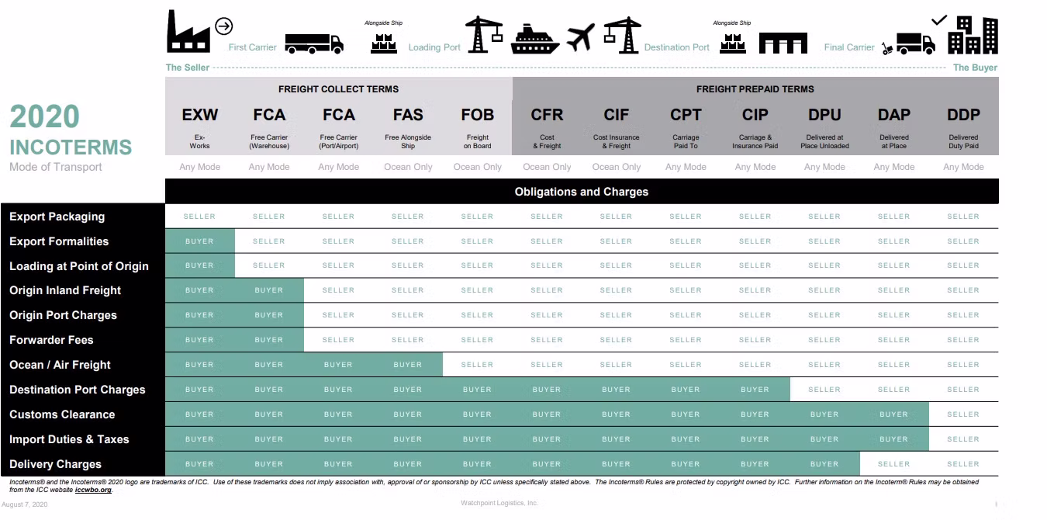Click the First Carrier truck icon
1047x520 pixels.
click(313, 43)
